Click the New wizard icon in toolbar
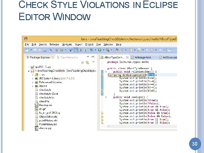 pyautogui.click(x=27, y=50)
